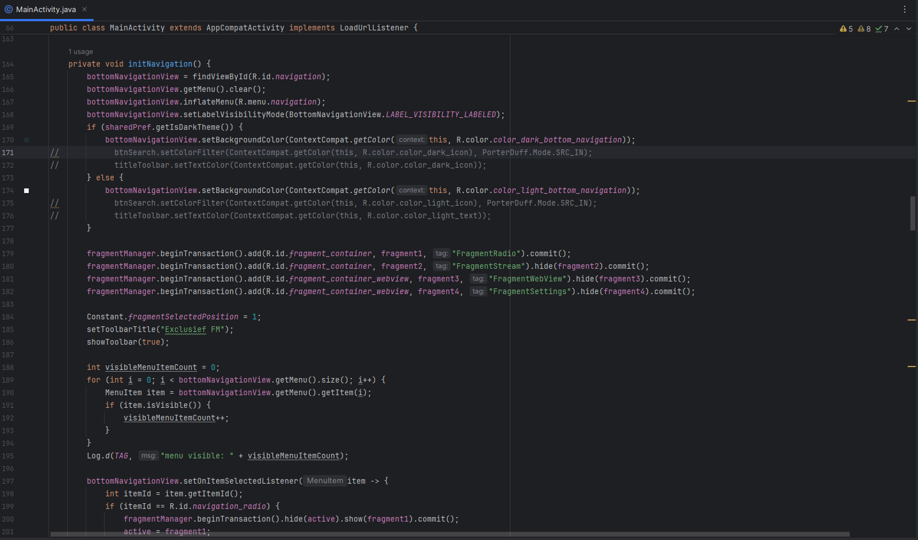The width and height of the screenshot is (918, 540).
Task: Jump to previous highlighted problem with up chevron
Action: 897,29
